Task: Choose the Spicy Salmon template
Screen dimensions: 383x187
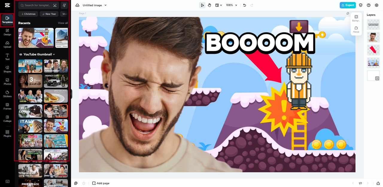Action: (56, 96)
